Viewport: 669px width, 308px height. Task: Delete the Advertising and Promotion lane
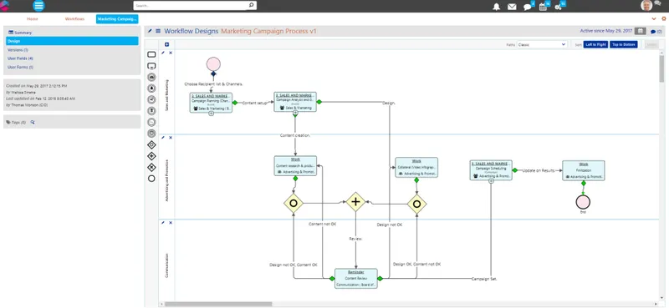171,138
